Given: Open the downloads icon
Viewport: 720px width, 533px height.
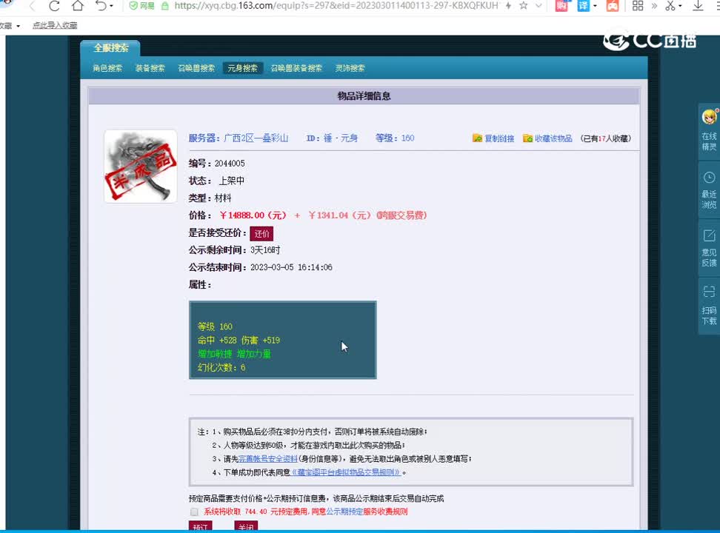Looking at the screenshot, I should [x=698, y=6].
